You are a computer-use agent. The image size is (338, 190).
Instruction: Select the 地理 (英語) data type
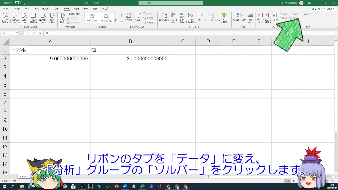click(x=106, y=18)
